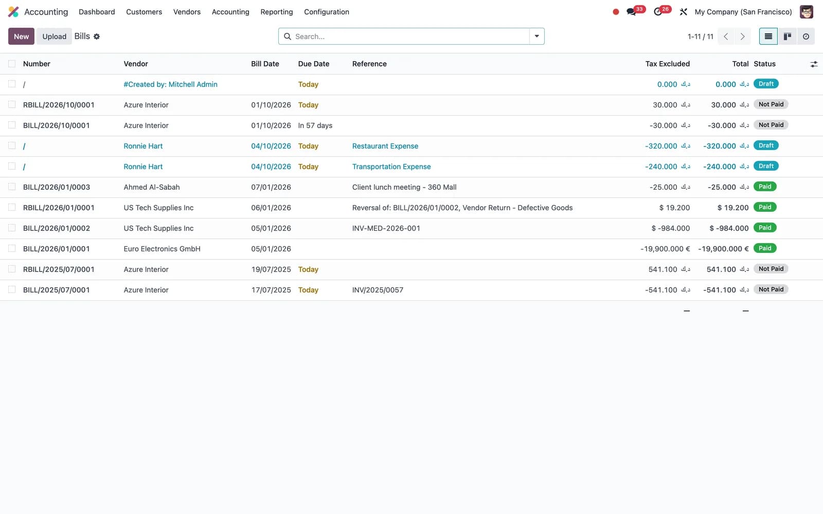Tick the select-all header checkbox

[12, 64]
